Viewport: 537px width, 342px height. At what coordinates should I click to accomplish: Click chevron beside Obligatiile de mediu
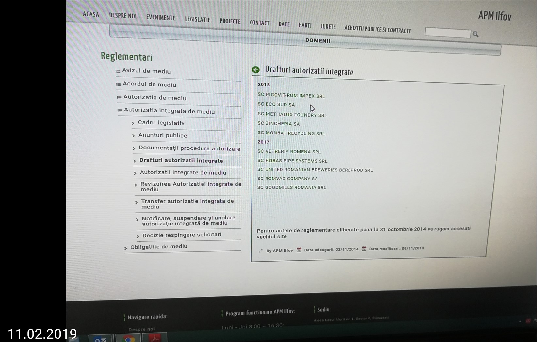pyautogui.click(x=125, y=248)
